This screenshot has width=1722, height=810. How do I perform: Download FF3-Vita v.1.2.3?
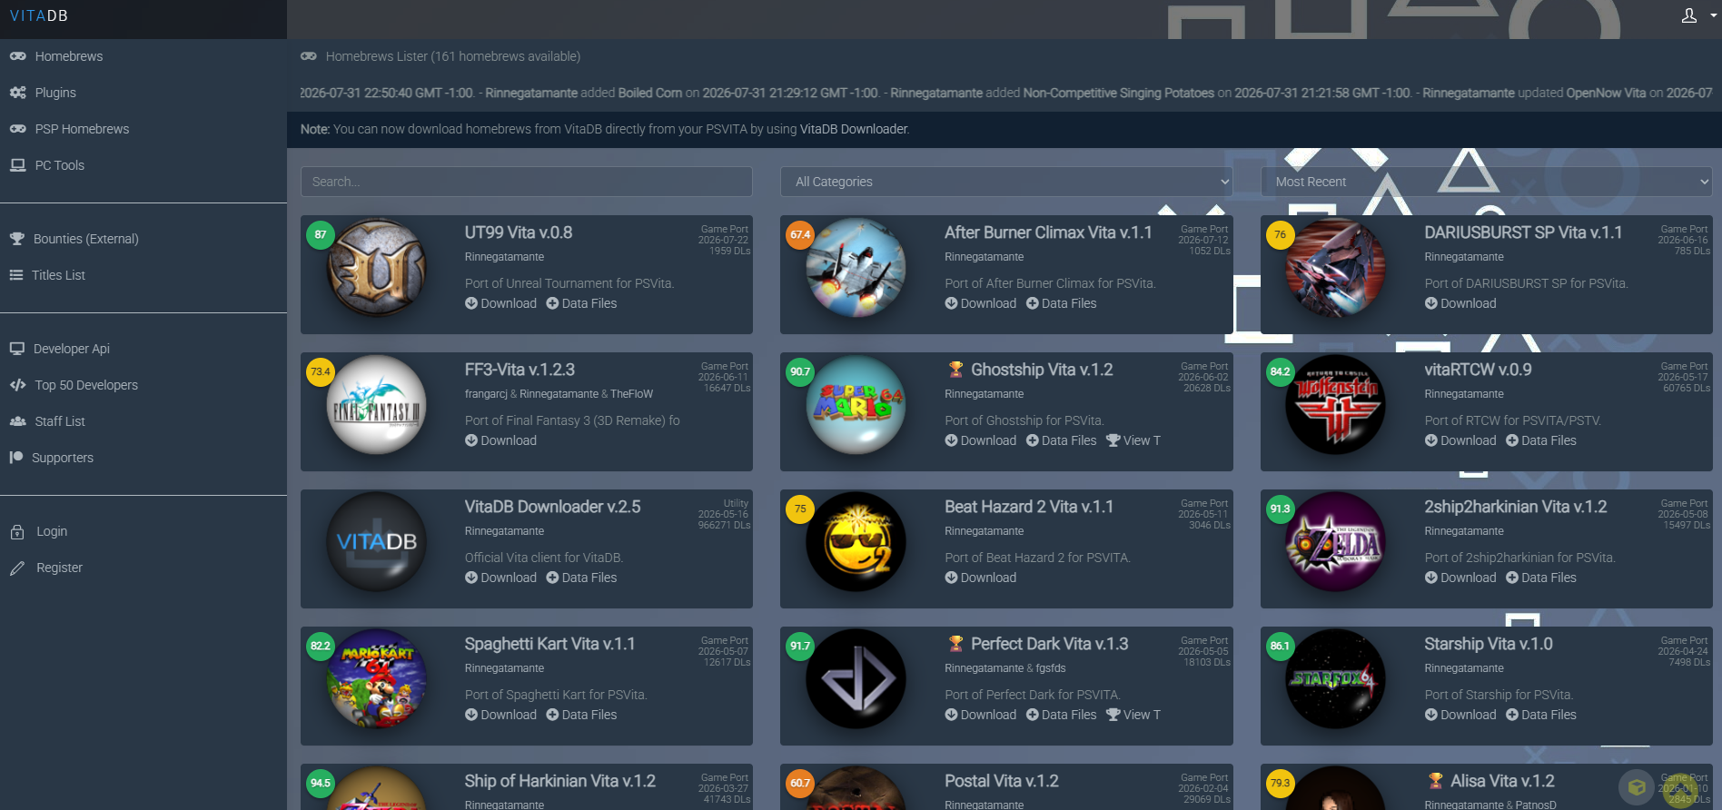click(x=500, y=440)
